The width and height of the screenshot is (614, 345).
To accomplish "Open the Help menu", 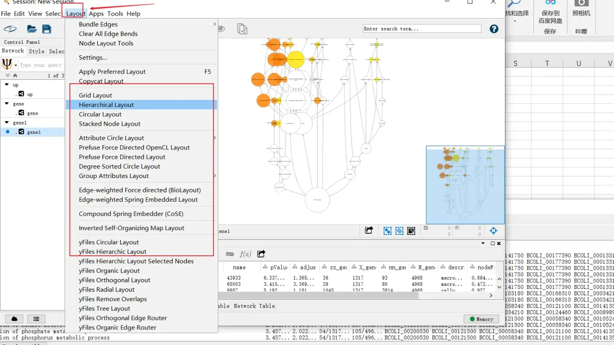I will [x=133, y=14].
